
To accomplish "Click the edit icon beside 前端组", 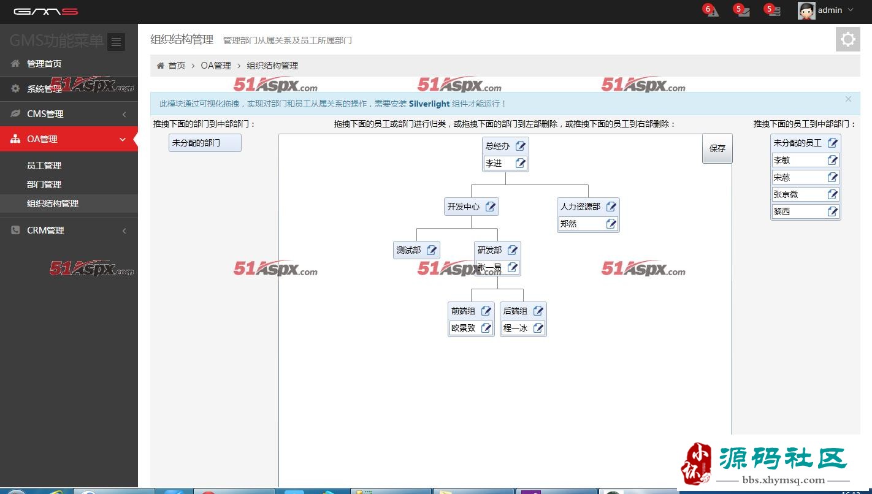I will [486, 311].
